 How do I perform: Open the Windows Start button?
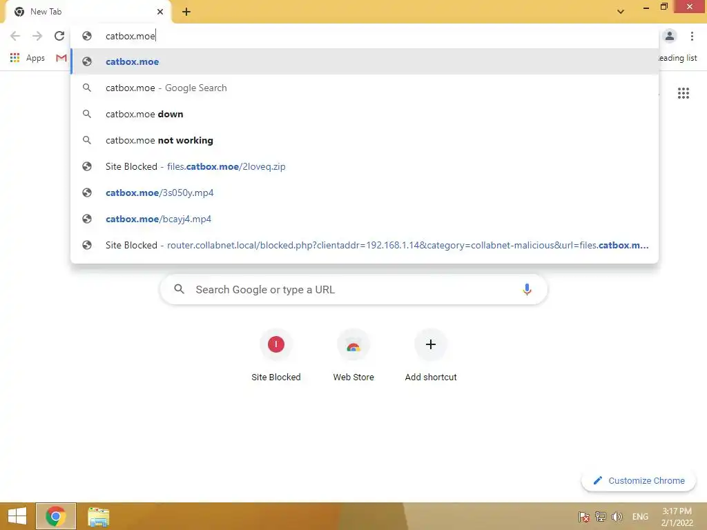point(17,516)
